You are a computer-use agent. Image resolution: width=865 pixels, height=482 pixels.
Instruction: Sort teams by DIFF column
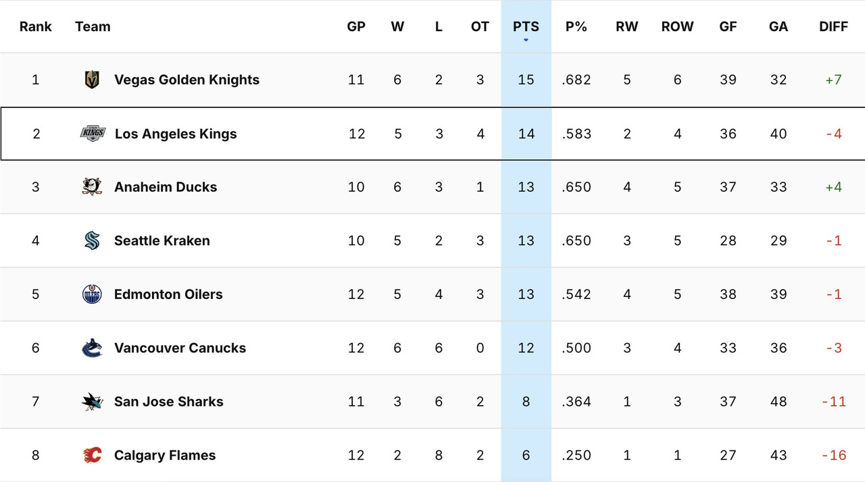(833, 26)
